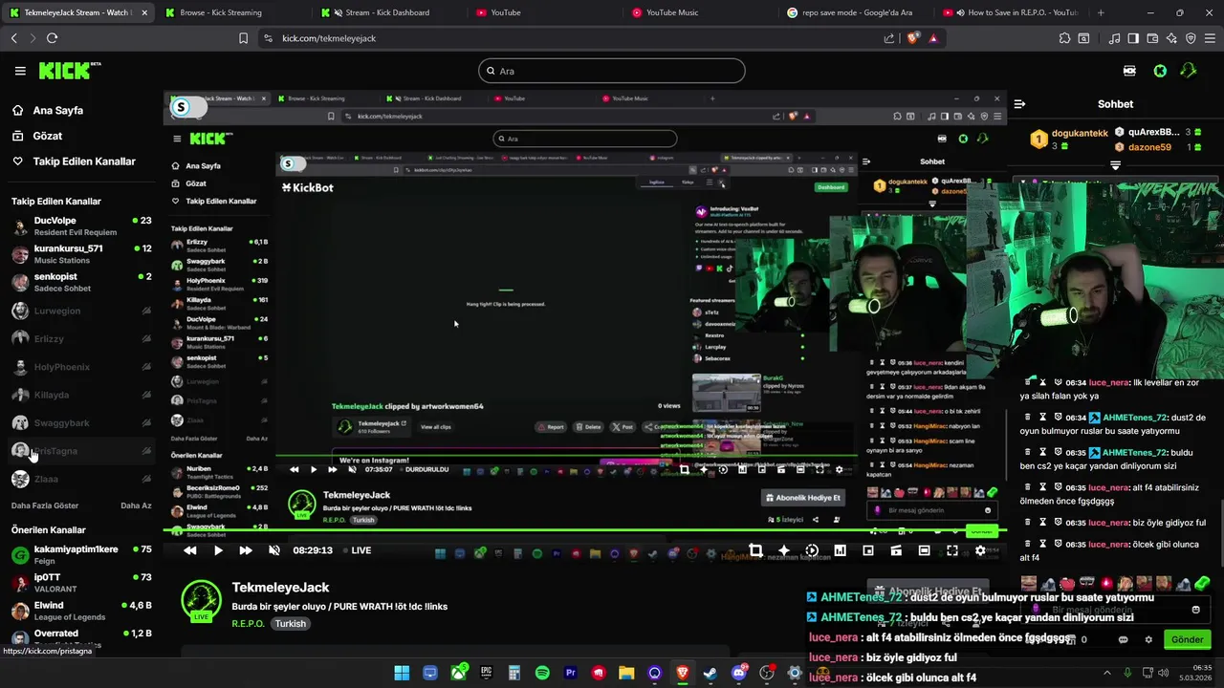
Task: Resume playback with the main player's play button
Action: click(218, 550)
